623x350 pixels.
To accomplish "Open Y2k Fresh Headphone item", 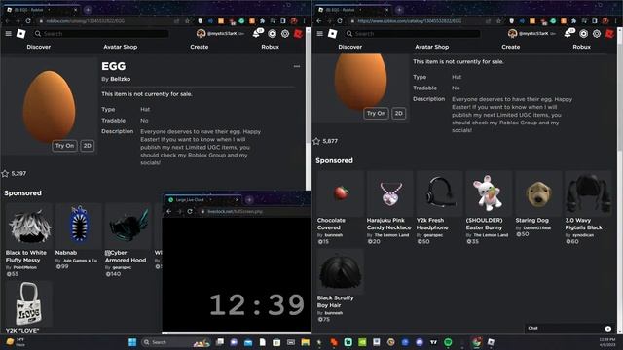I will click(x=439, y=207).
